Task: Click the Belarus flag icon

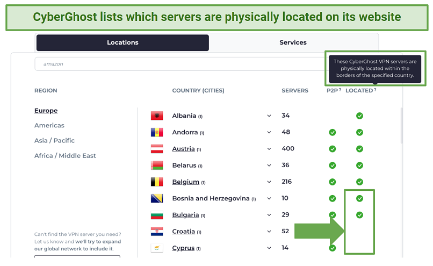Action: (157, 166)
